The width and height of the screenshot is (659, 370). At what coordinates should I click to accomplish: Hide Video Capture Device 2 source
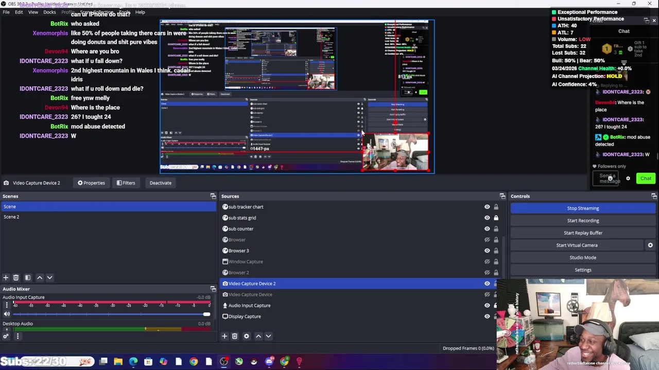click(487, 284)
